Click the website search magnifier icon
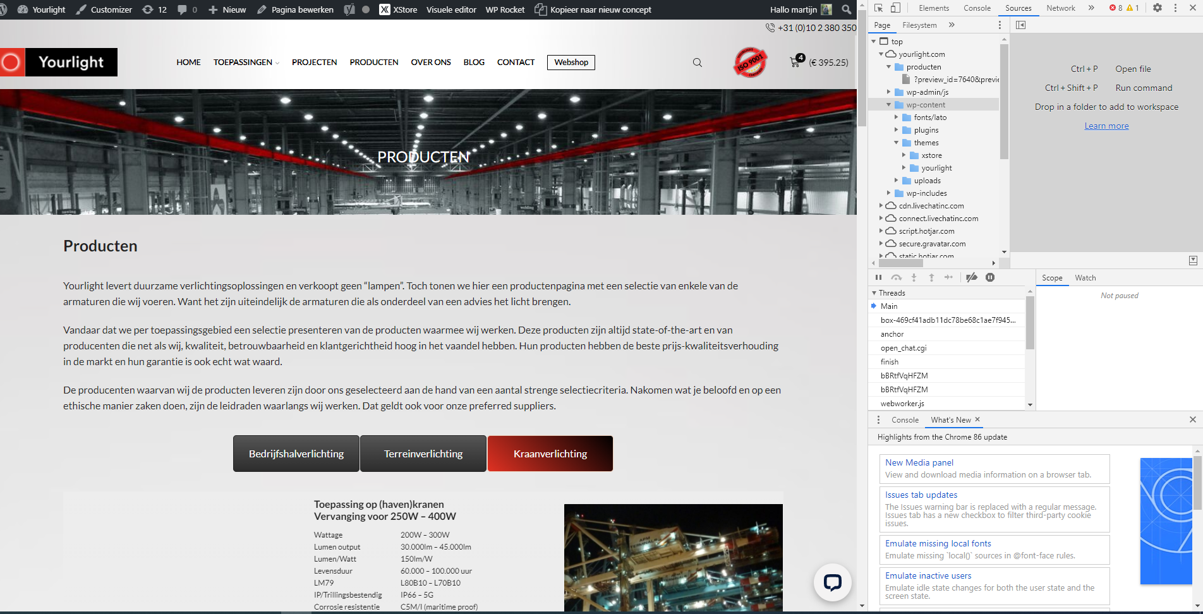Viewport: 1203px width, 614px height. point(698,63)
